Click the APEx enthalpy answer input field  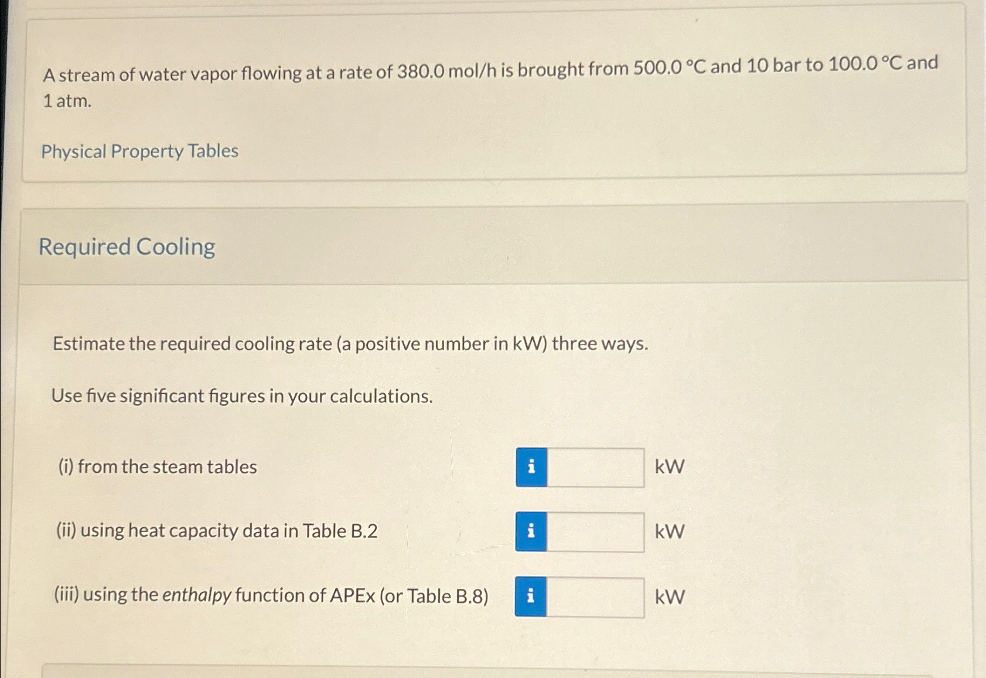coord(595,596)
